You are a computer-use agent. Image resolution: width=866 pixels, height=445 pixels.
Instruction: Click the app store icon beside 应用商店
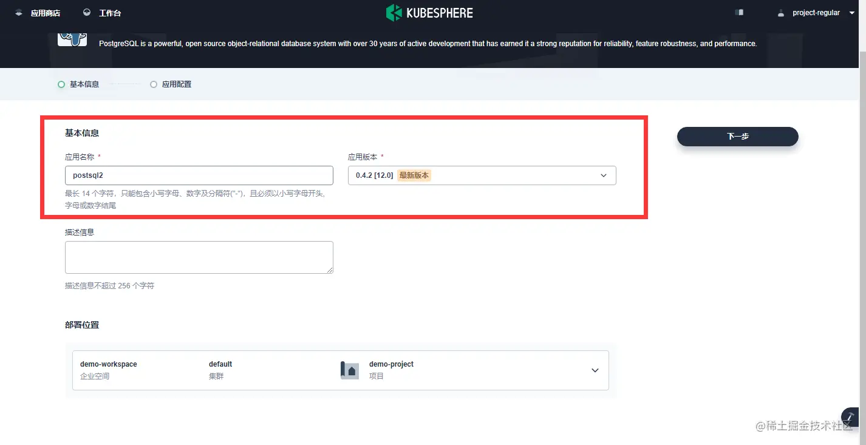(x=19, y=13)
